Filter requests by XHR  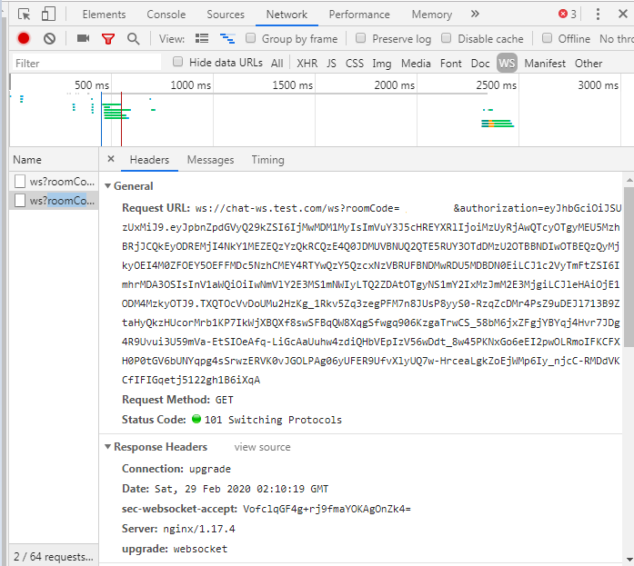[x=307, y=64]
